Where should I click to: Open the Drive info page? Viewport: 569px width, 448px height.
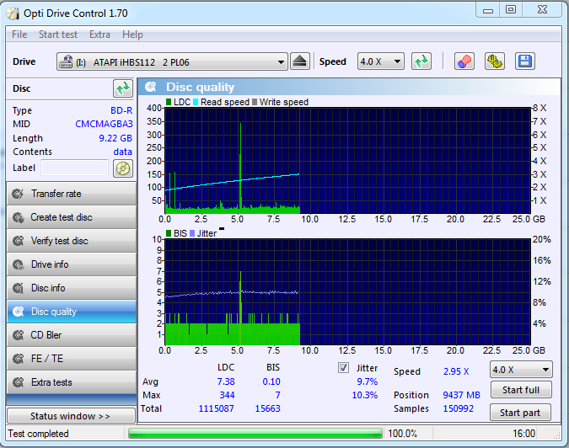72,264
